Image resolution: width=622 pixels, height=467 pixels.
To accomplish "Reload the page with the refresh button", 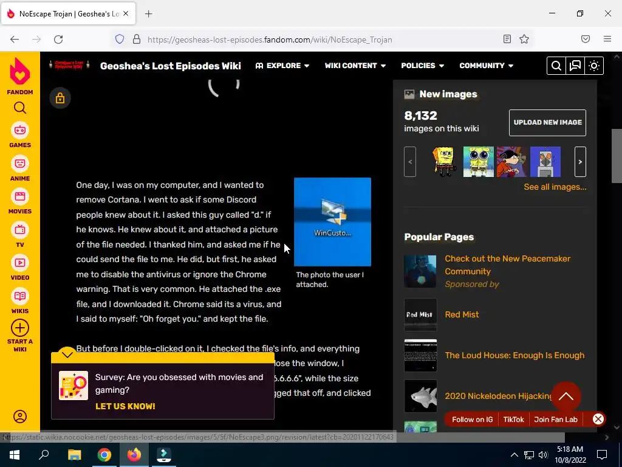I will (58, 39).
